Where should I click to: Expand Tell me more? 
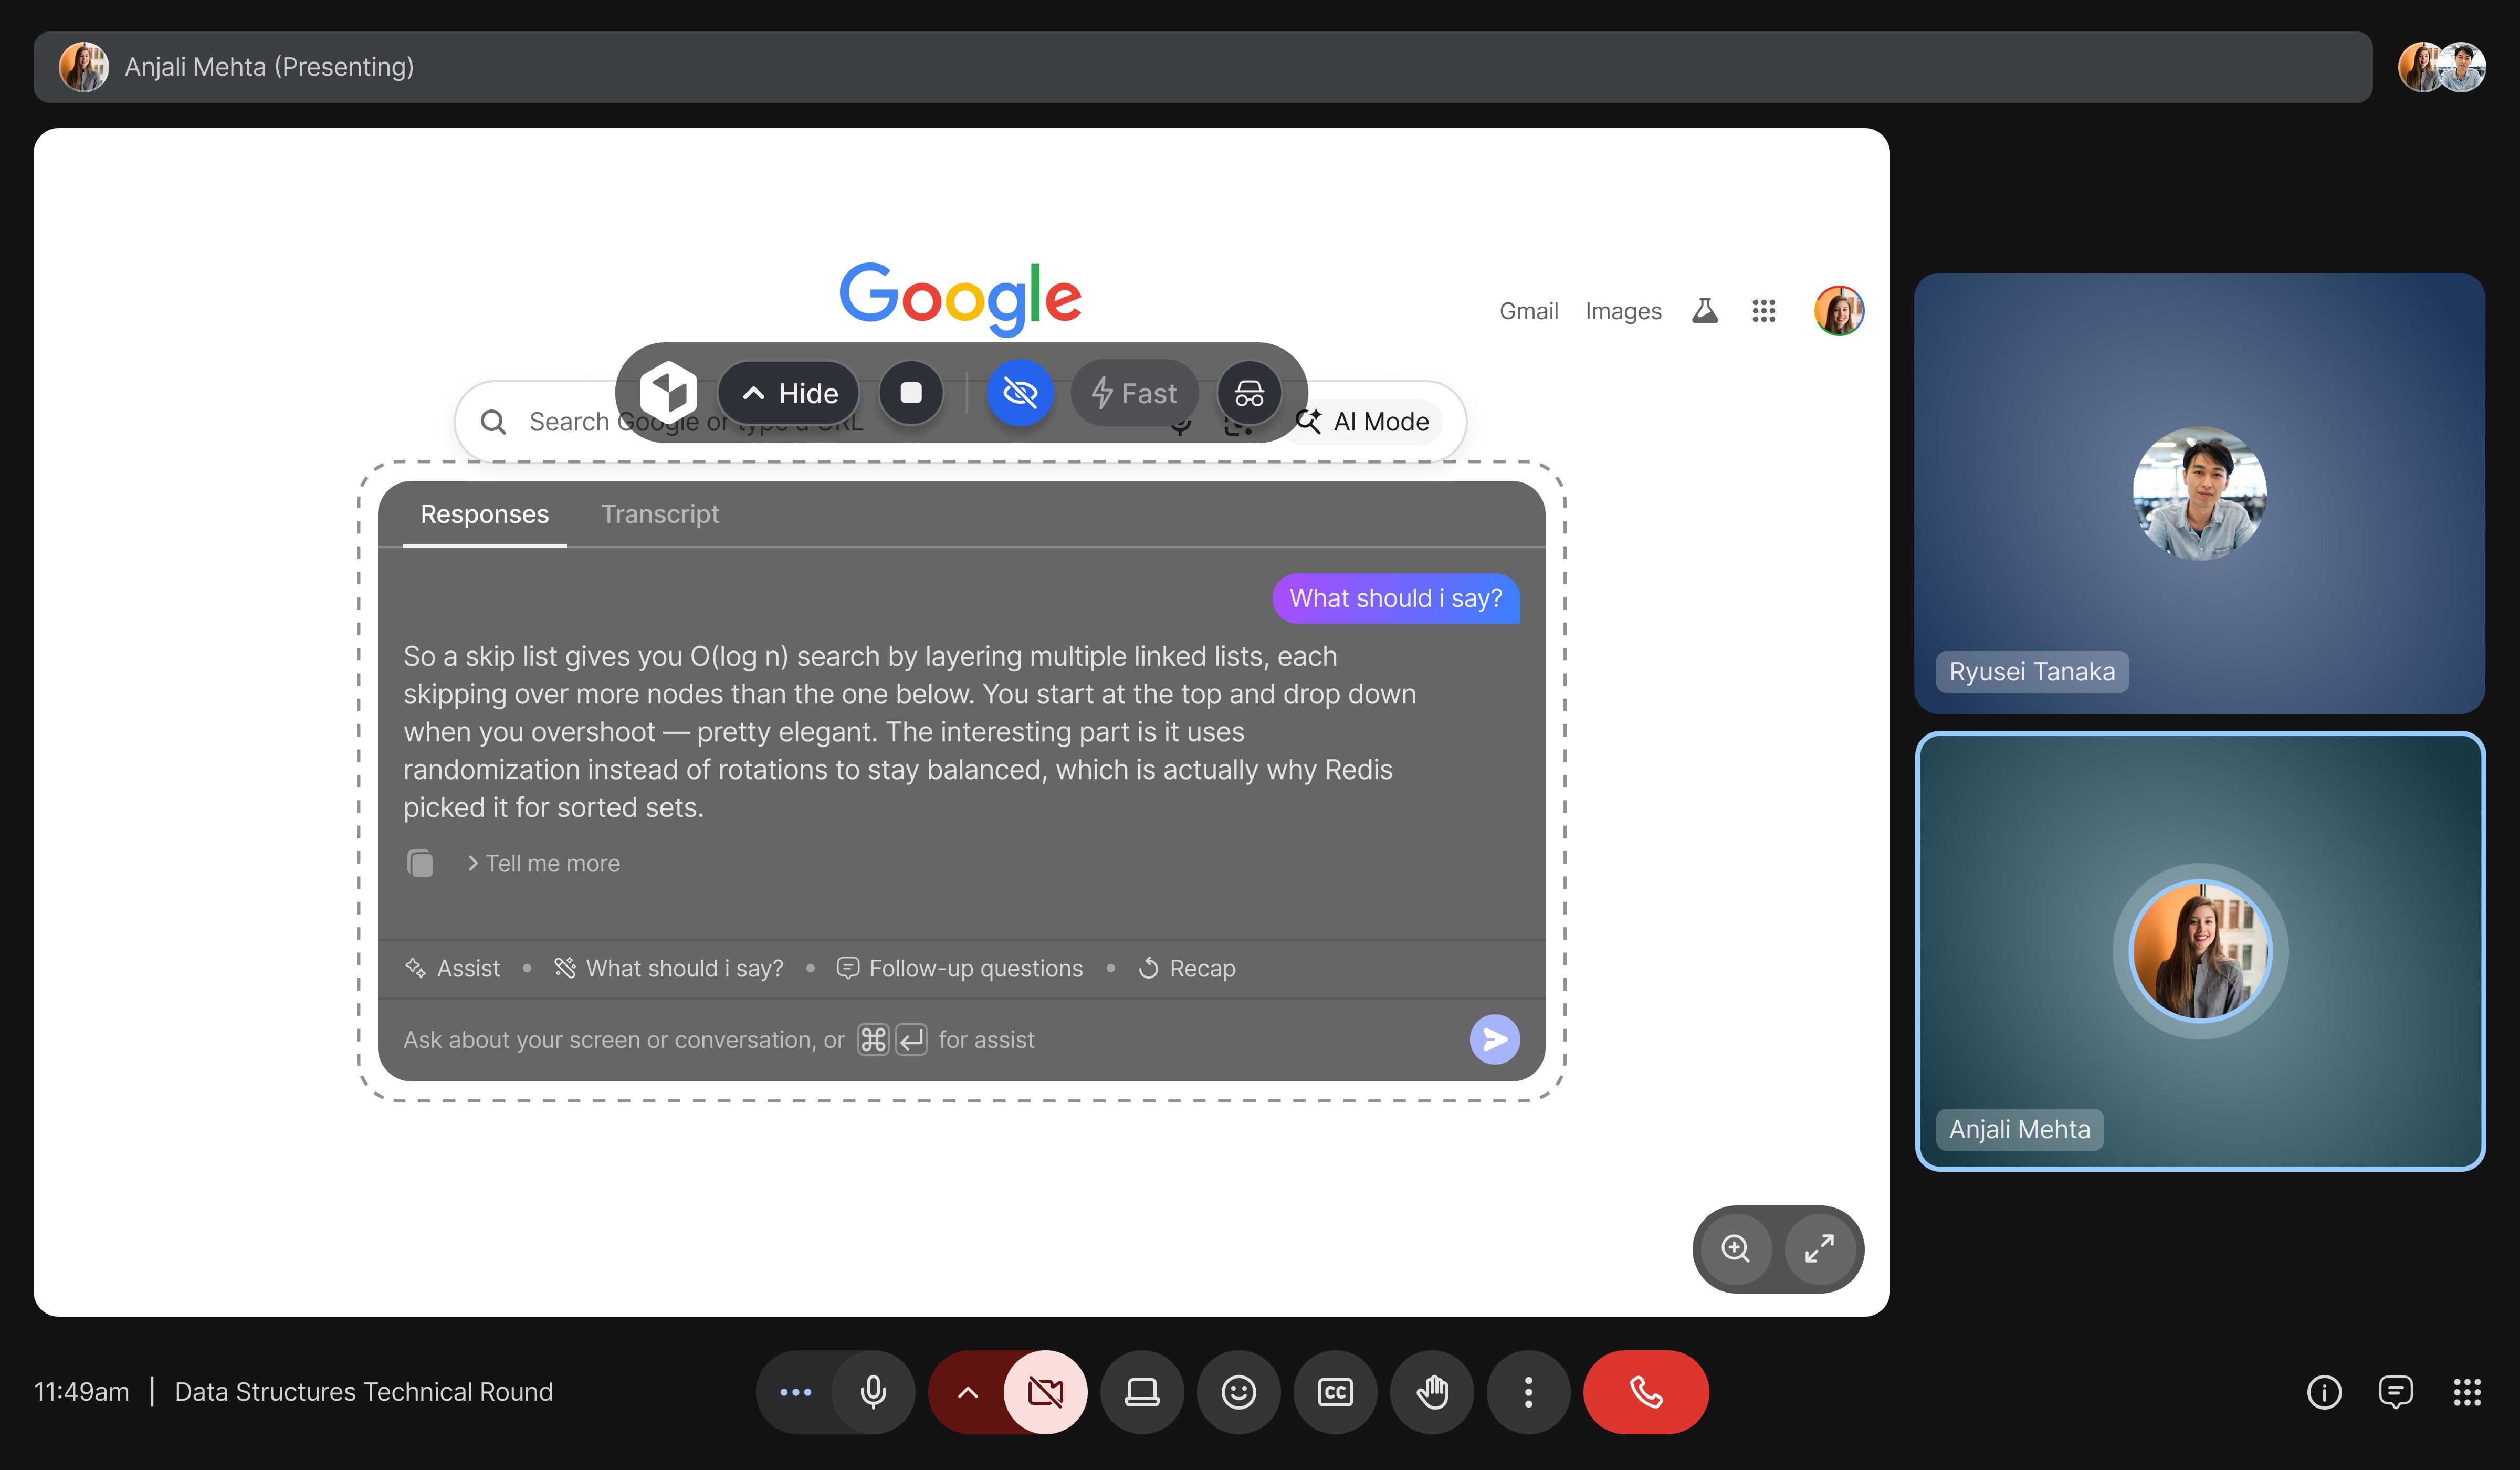(544, 863)
